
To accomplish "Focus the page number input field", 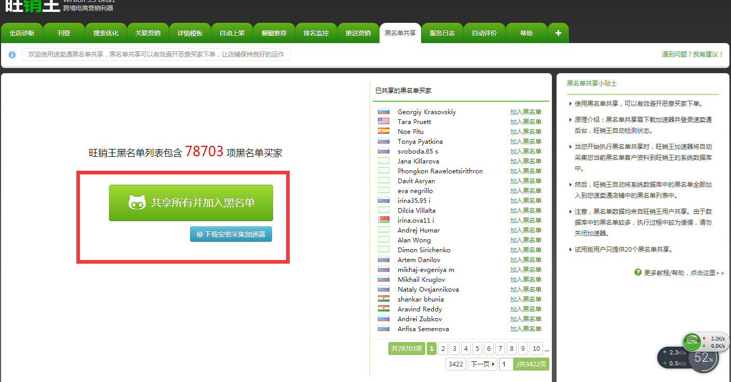I will click(506, 364).
